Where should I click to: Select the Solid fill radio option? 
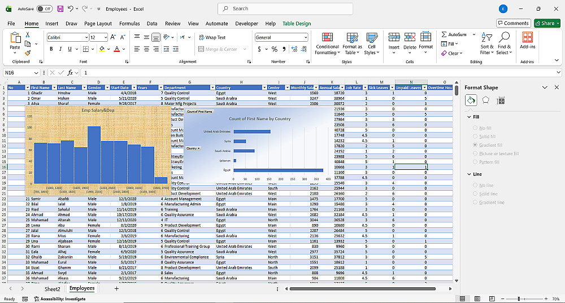coord(475,137)
